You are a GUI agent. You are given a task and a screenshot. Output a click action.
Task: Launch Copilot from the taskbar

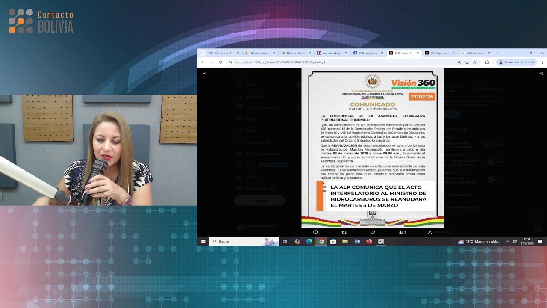[297, 241]
